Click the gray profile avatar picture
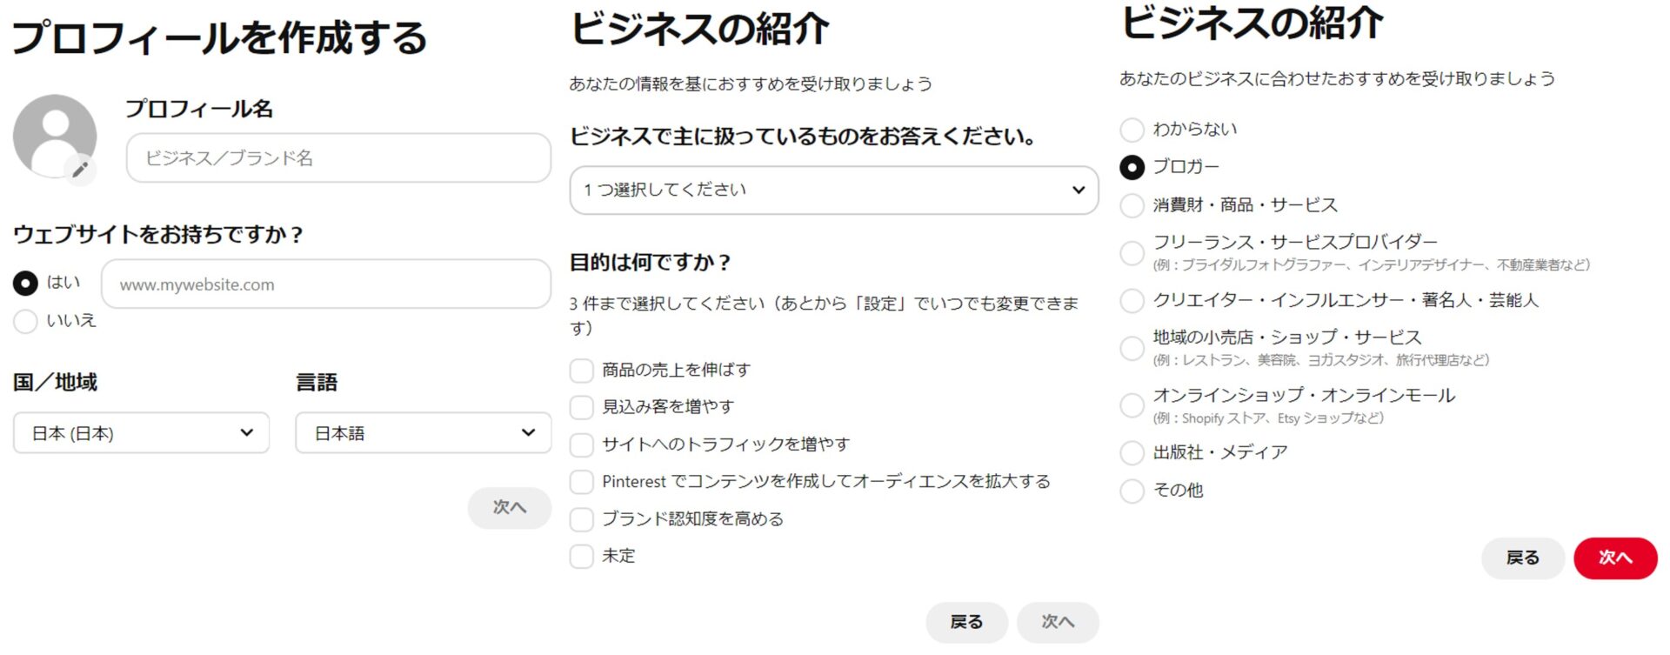The image size is (1670, 655). 55,136
